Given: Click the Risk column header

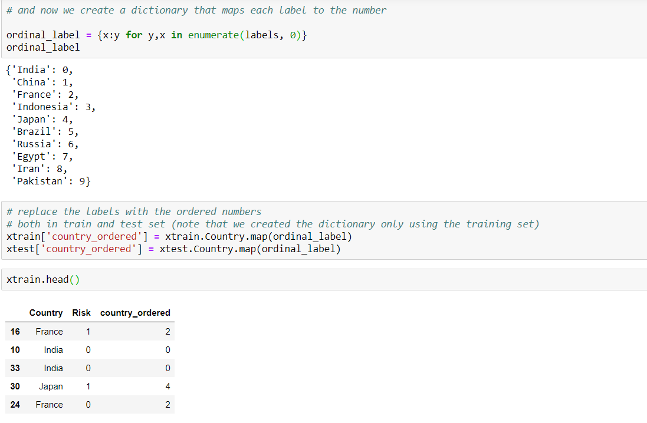Looking at the screenshot, I should (x=81, y=313).
